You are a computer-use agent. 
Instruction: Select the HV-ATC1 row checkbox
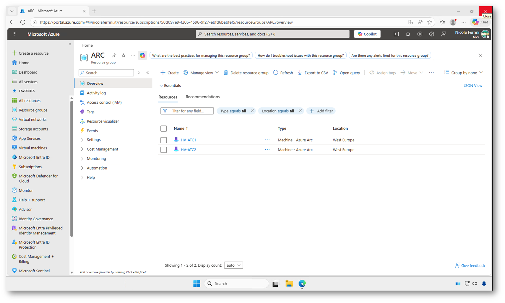point(163,140)
